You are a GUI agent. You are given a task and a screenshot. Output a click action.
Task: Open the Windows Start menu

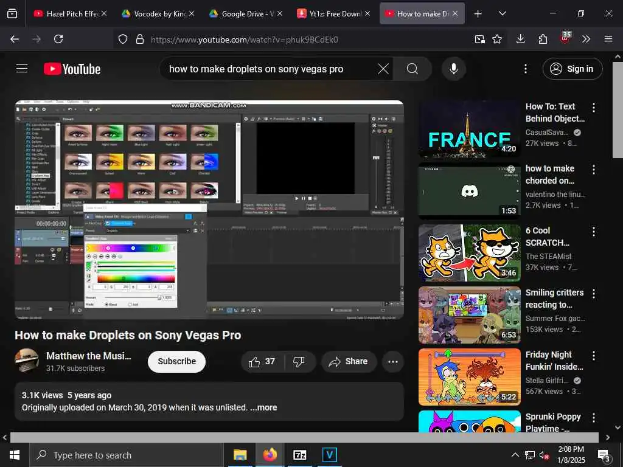pyautogui.click(x=15, y=455)
